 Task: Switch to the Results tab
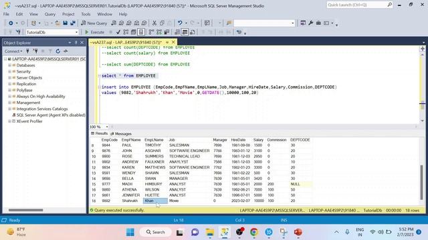pos(100,133)
